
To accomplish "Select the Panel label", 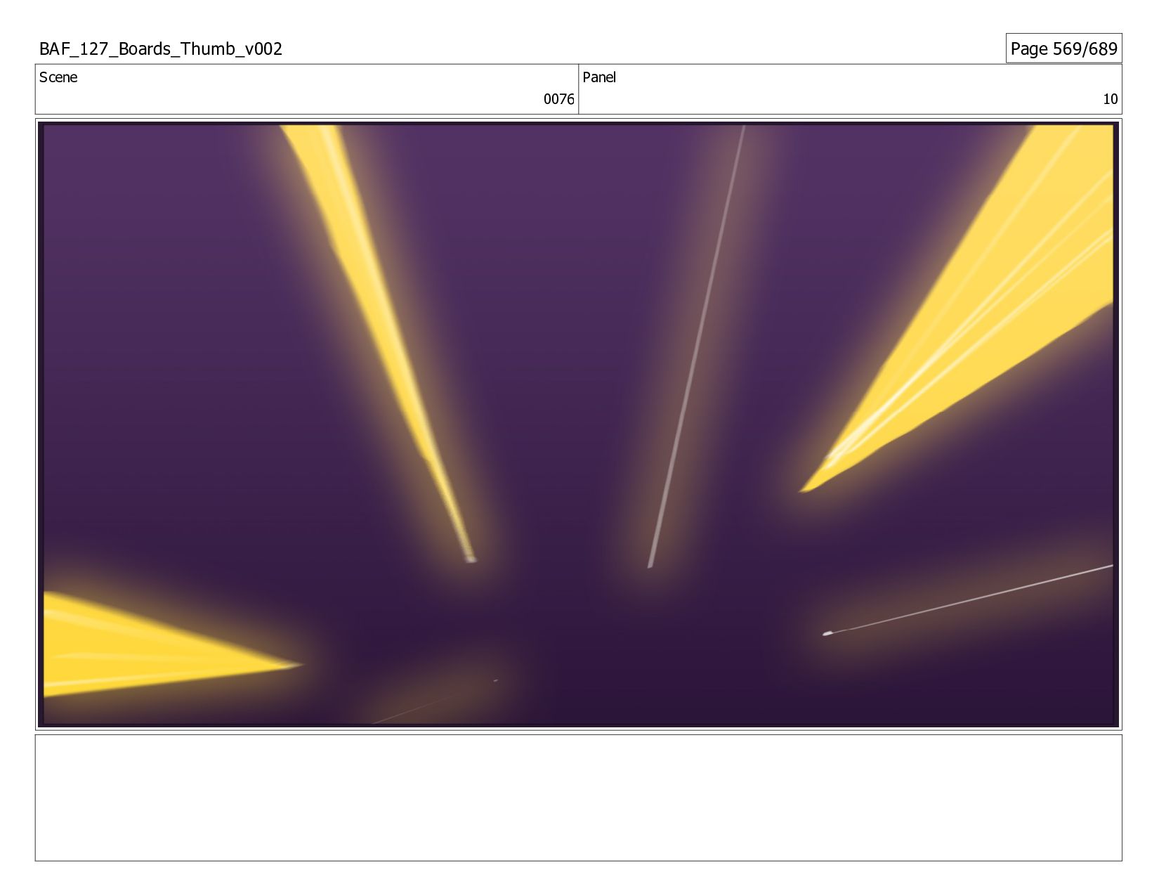I will coord(599,77).
